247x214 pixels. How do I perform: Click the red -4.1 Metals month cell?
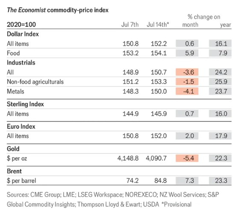[187, 91]
